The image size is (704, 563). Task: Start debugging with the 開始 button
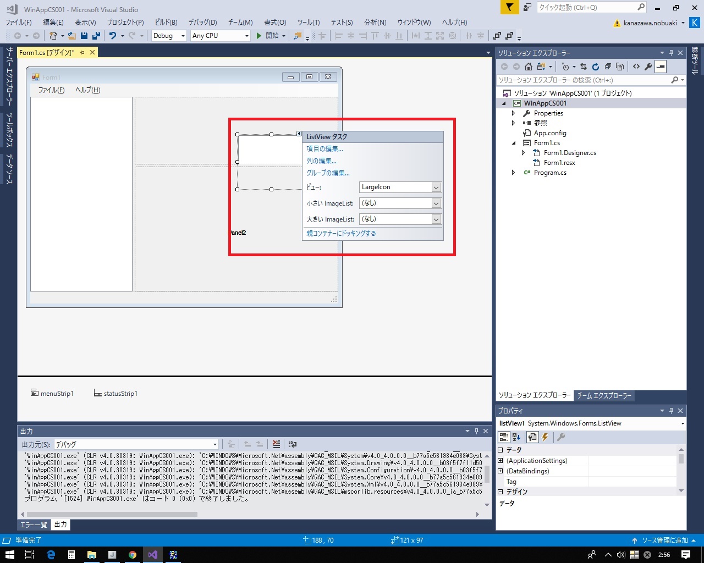click(x=267, y=36)
